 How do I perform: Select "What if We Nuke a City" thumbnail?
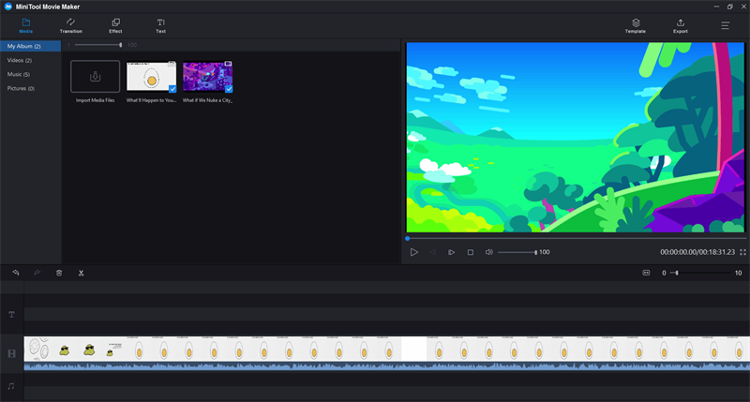coord(207,77)
